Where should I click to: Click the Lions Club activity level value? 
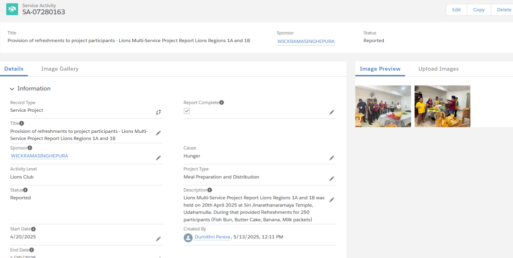pyautogui.click(x=22, y=177)
